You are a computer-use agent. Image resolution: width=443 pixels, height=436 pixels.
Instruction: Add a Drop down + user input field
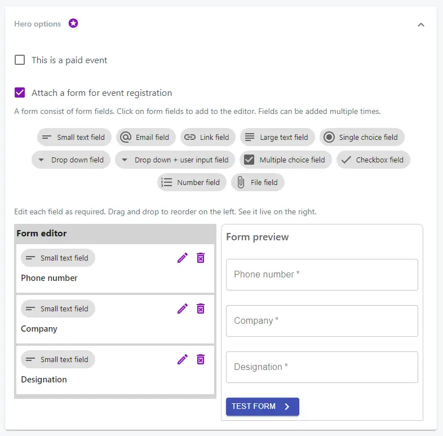[x=175, y=160]
